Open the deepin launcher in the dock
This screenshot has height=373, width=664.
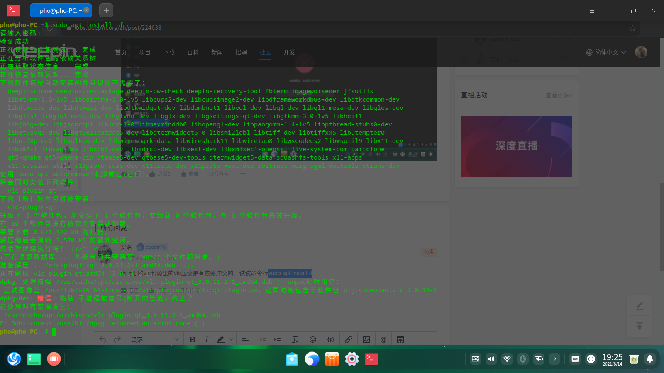click(x=14, y=358)
